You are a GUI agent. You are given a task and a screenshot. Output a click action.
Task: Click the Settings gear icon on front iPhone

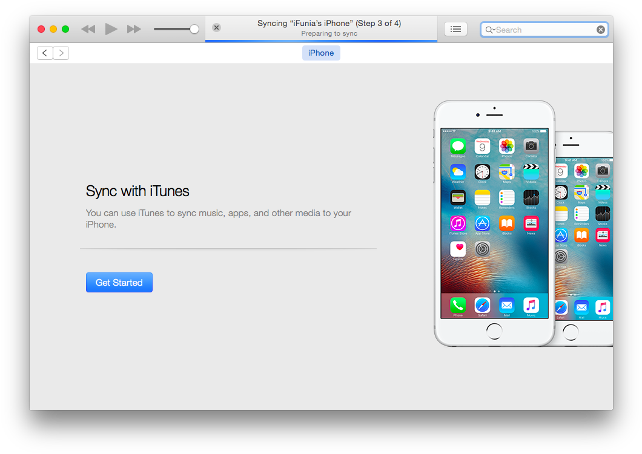(x=482, y=249)
